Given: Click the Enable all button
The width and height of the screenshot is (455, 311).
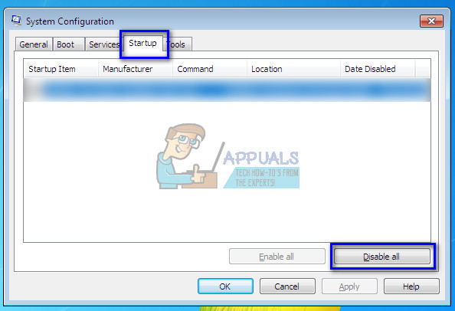Looking at the screenshot, I should point(277,257).
